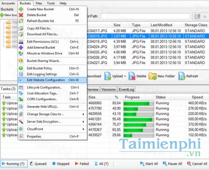Click the Download All Files to icon
Image resolution: width=209 pixels, height=170 pixels.
(21, 34)
